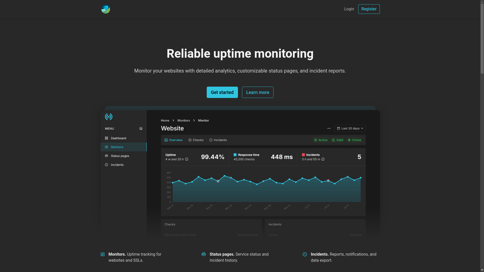Click the Checks panel heading
Image resolution: width=484 pixels, height=272 pixels.
pos(170,224)
